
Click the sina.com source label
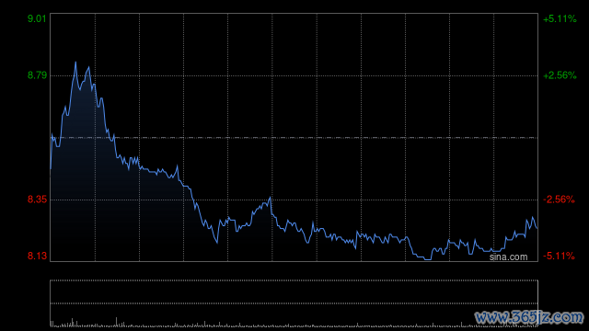[x=508, y=257]
